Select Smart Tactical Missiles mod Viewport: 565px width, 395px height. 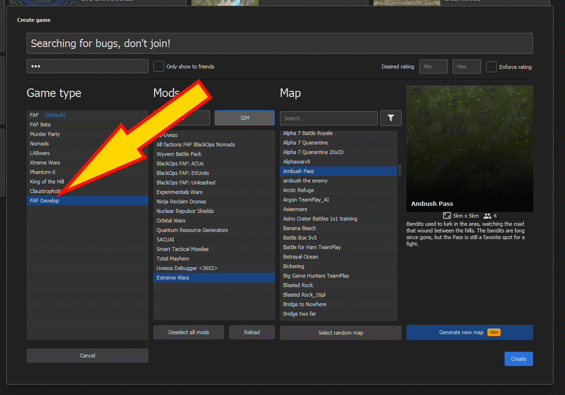click(214, 249)
